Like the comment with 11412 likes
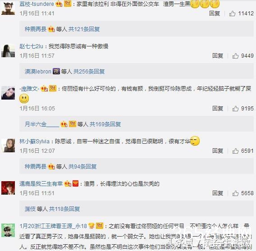256x251 pixels. click(232, 14)
